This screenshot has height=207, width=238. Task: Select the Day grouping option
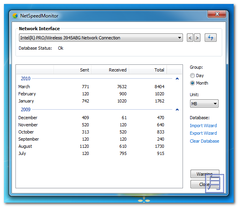[193, 75]
